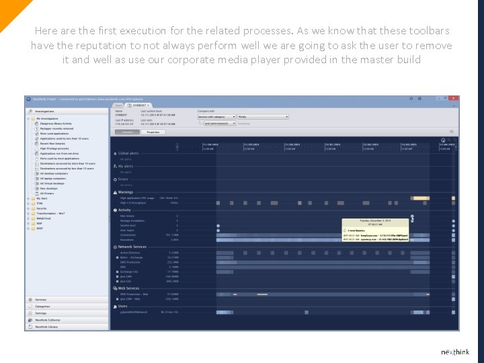This screenshot has height=363, width=484.
Task: Click the Global alerts bell icon
Action: [x=115, y=153]
